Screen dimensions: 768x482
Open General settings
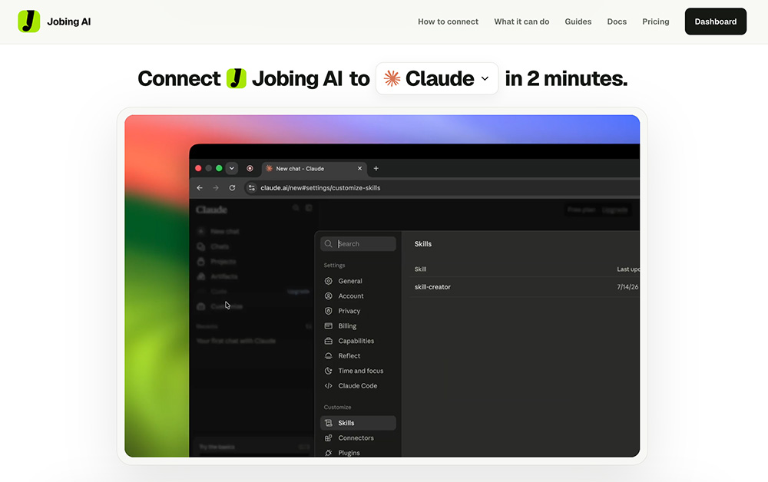point(358,281)
